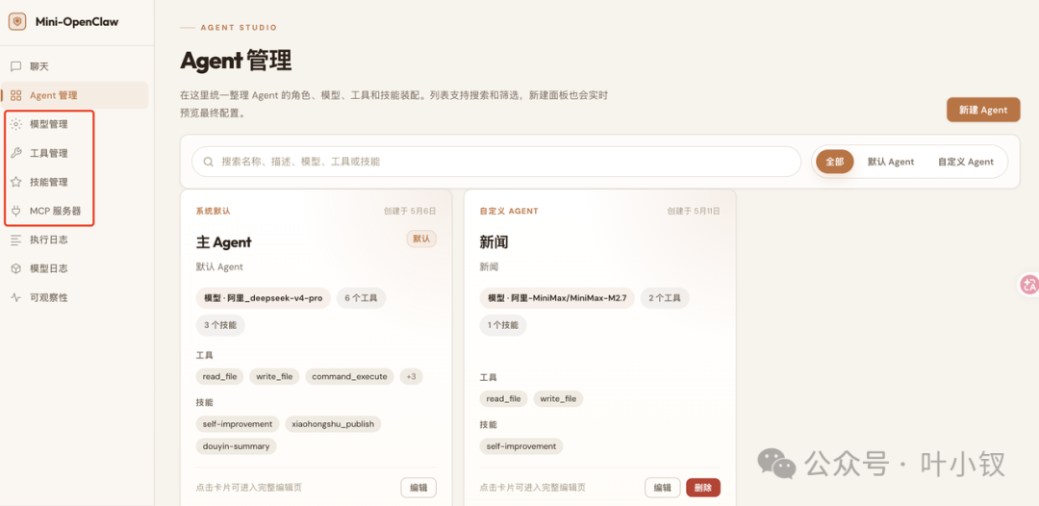This screenshot has height=506, width=1039.
Task: Click the 模型管理 sun icon
Action: click(x=16, y=124)
